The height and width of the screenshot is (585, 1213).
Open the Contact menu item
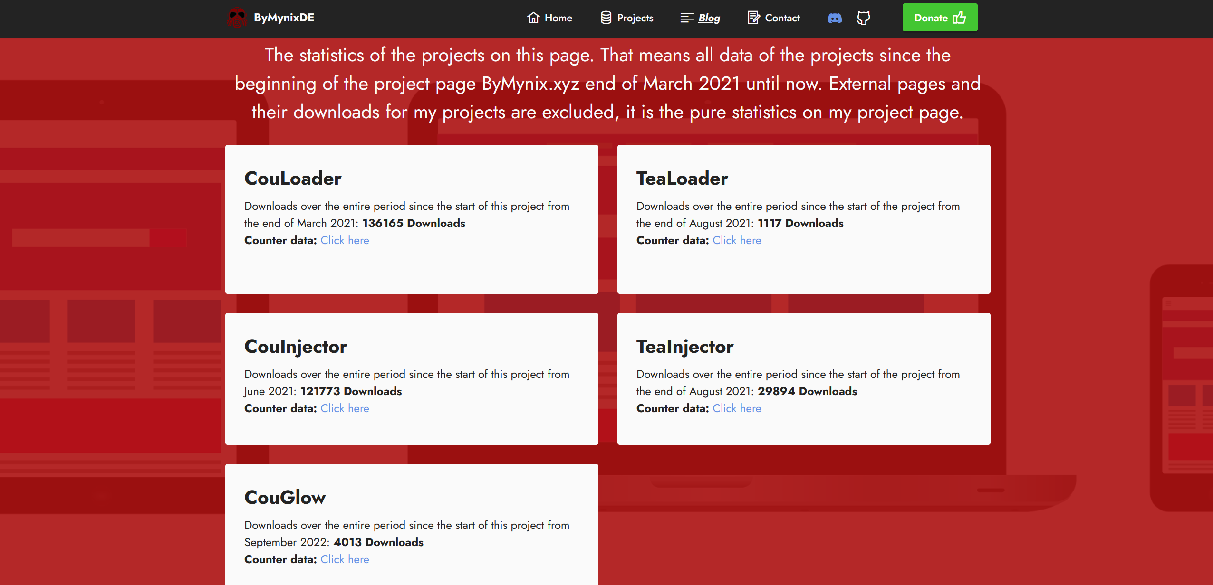click(x=782, y=18)
